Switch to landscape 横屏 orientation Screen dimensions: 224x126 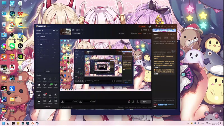coord(54,31)
